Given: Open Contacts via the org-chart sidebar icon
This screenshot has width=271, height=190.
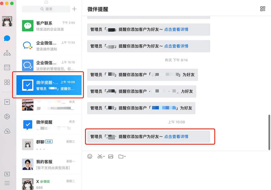Looking at the screenshot, I should (7, 53).
